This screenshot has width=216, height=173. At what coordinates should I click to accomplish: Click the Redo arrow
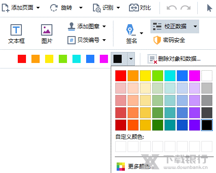[x=185, y=8]
